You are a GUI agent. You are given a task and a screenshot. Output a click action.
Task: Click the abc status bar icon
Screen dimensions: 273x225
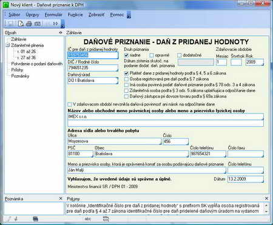pyautogui.click(x=88, y=219)
